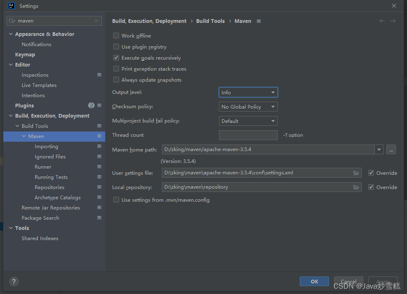The height and width of the screenshot is (294, 407).
Task: Open Multiproject build fail policy dropdown
Action: point(248,121)
